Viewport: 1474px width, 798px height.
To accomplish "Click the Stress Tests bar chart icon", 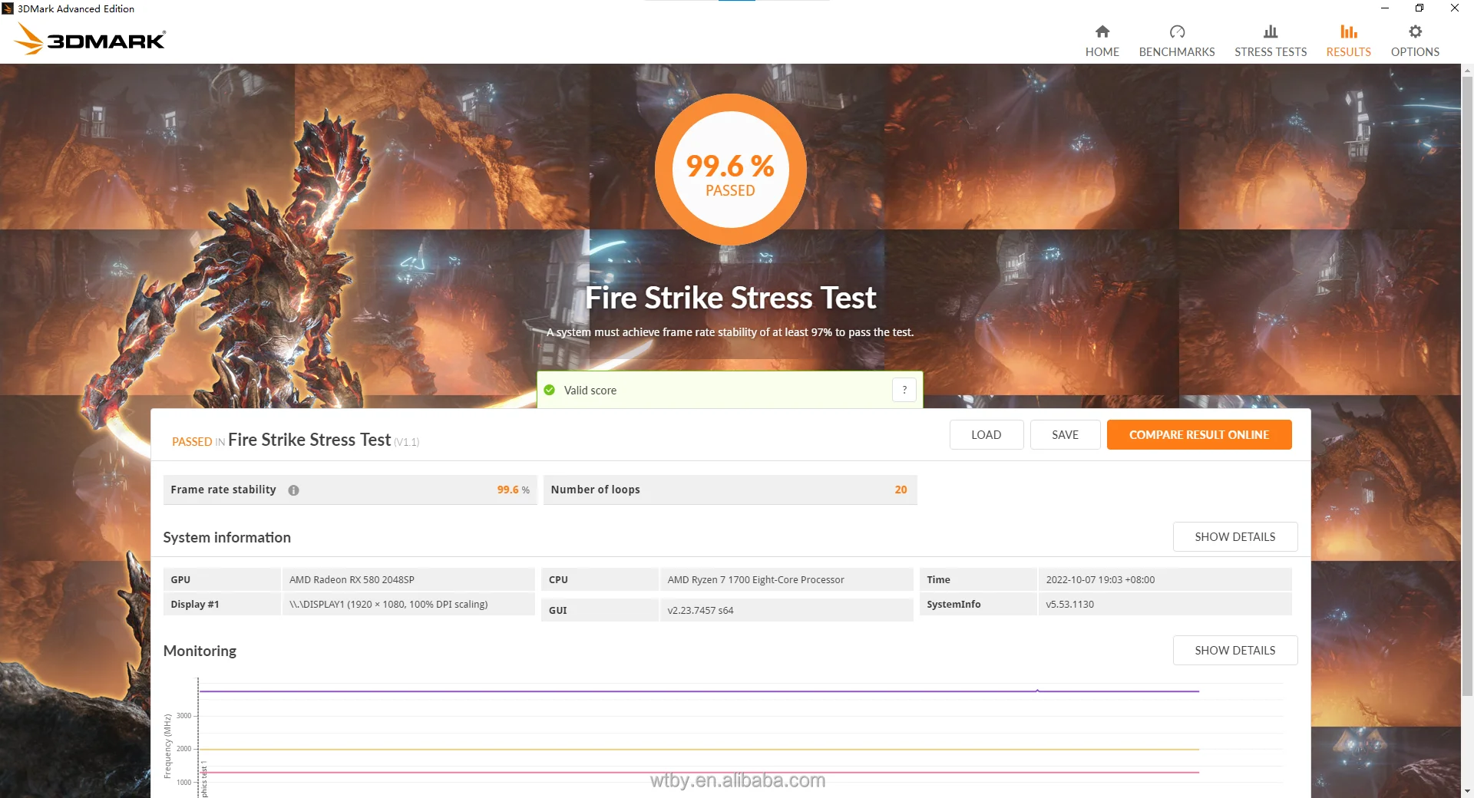I will (1271, 31).
